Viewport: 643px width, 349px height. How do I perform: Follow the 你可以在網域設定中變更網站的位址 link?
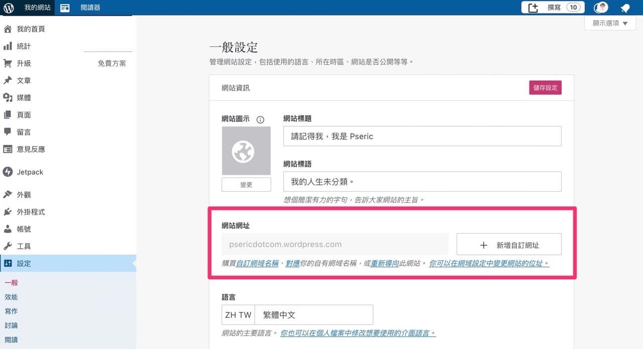tap(489, 263)
